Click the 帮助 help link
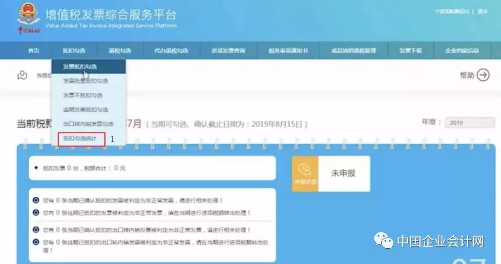The height and width of the screenshot is (264, 501). (467, 76)
